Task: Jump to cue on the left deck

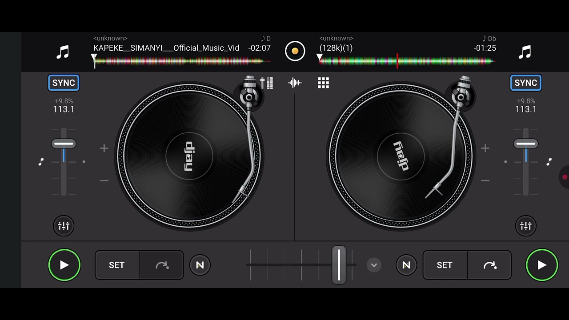Action: [x=162, y=265]
